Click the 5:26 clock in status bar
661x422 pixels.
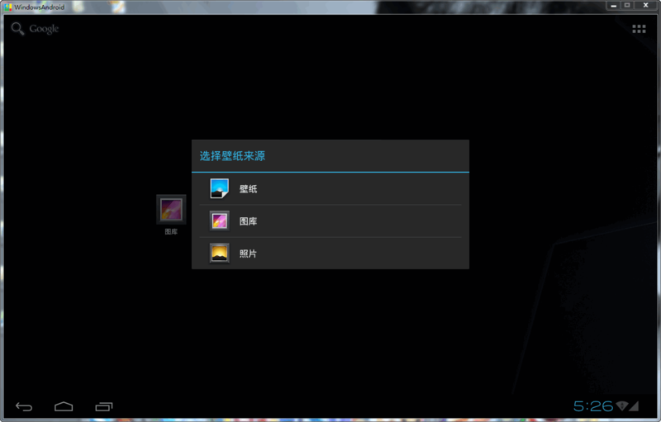click(592, 406)
